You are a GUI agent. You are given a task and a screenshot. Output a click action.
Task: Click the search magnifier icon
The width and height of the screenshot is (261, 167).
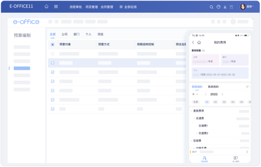[x=211, y=7]
